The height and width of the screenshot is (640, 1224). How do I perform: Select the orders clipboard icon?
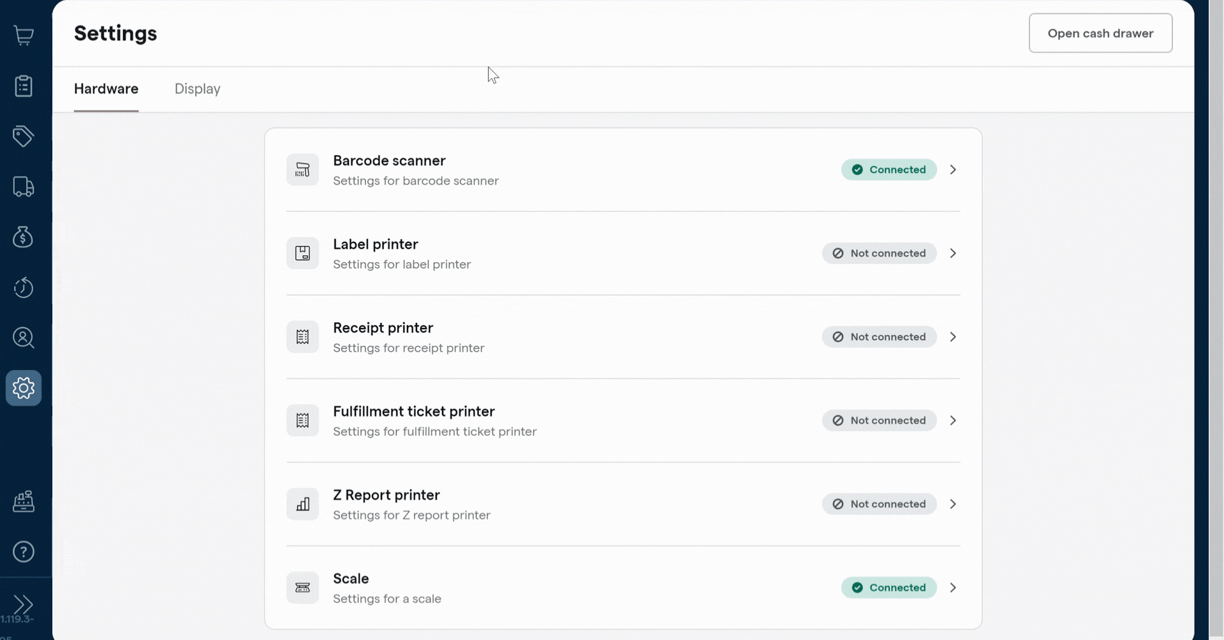click(x=24, y=86)
